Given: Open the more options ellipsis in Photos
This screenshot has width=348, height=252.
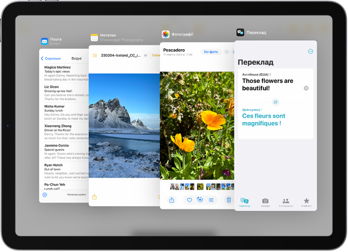Looking at the screenshot, I should [x=226, y=52].
